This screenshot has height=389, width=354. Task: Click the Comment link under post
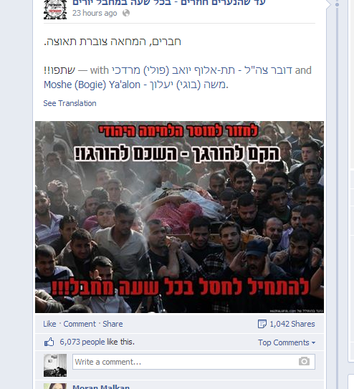pyautogui.click(x=80, y=324)
